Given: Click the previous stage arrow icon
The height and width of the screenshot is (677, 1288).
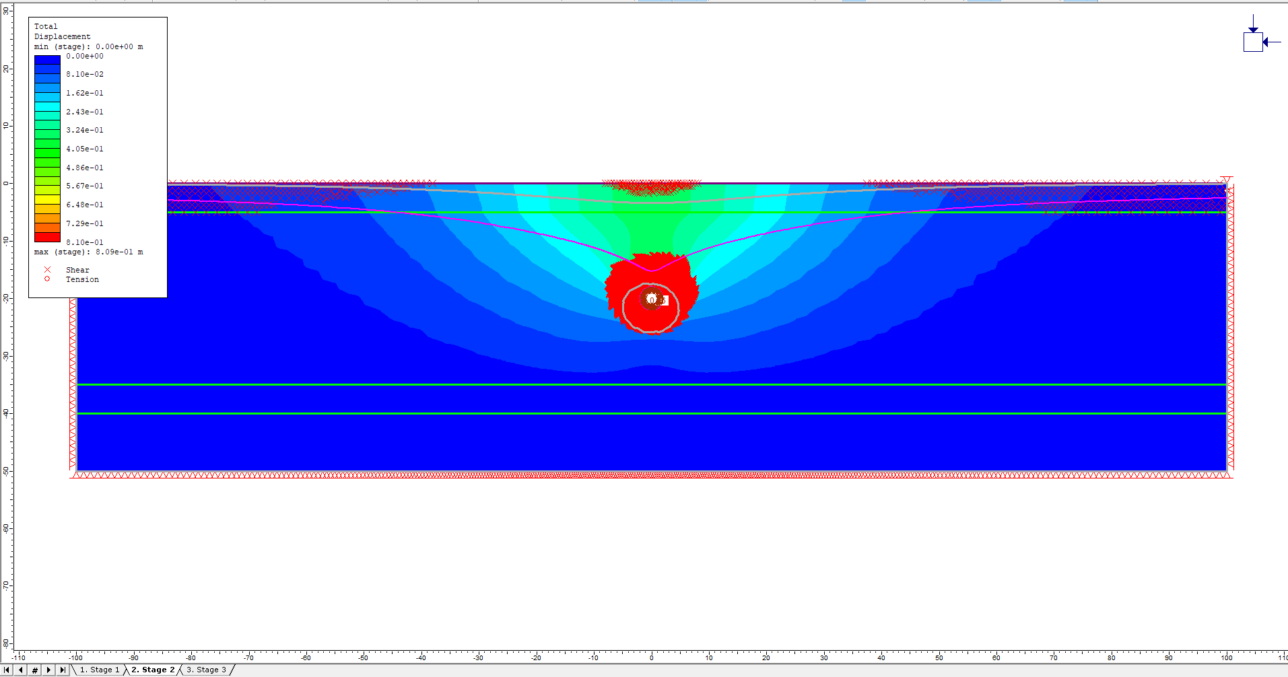Looking at the screenshot, I should pyautogui.click(x=21, y=670).
